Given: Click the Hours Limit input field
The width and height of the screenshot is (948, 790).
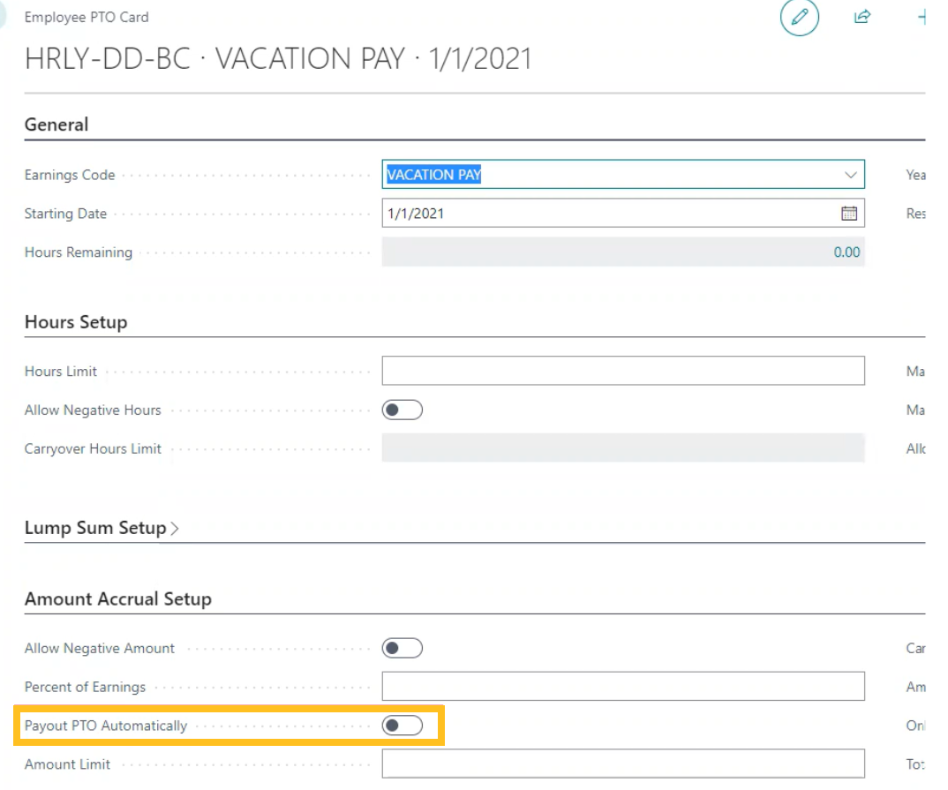Looking at the screenshot, I should point(622,371).
